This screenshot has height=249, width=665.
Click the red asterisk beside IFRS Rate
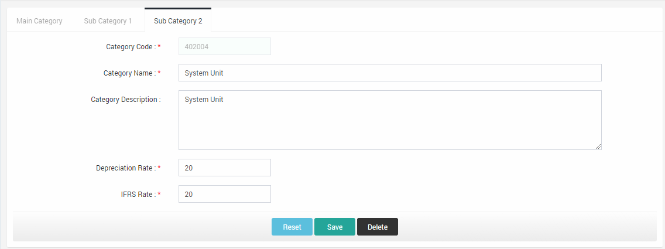[159, 195]
